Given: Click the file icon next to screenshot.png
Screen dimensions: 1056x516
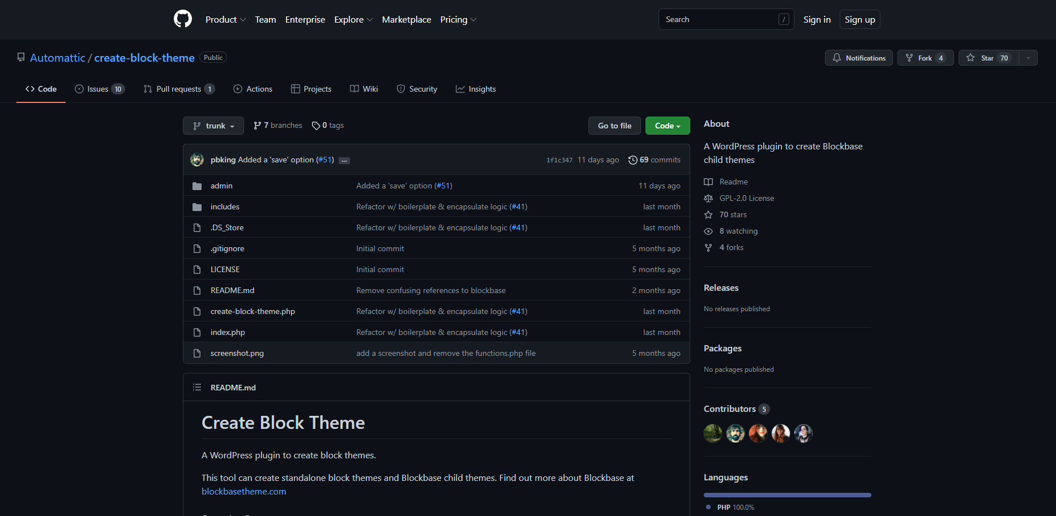Looking at the screenshot, I should (197, 354).
